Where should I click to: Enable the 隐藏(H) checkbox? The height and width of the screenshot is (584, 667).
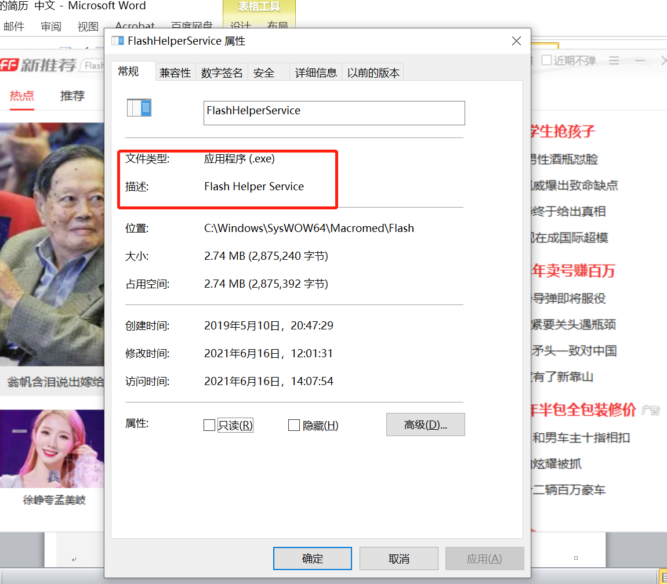point(293,425)
